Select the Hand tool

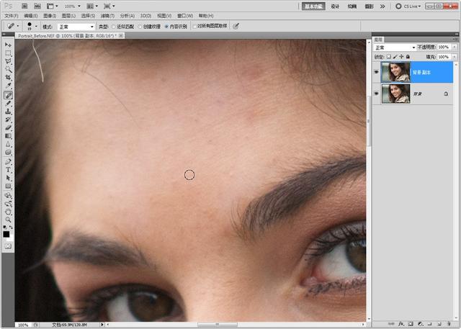[x=8, y=212]
